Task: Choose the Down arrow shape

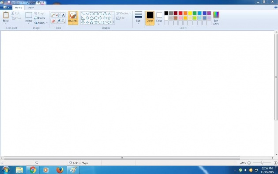Action: point(83,23)
